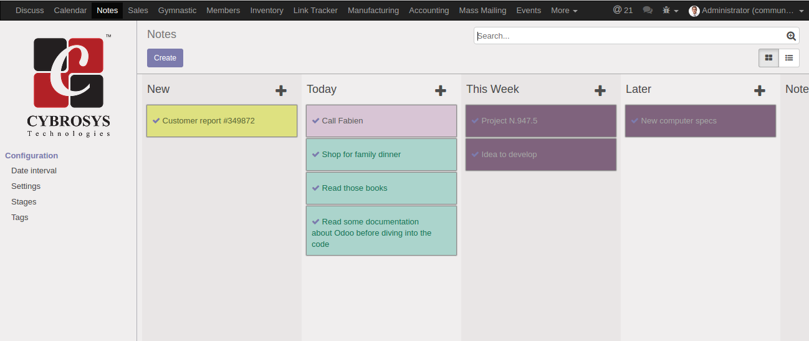Open the Stages configuration link
Screen dimensions: 809x341
point(24,202)
